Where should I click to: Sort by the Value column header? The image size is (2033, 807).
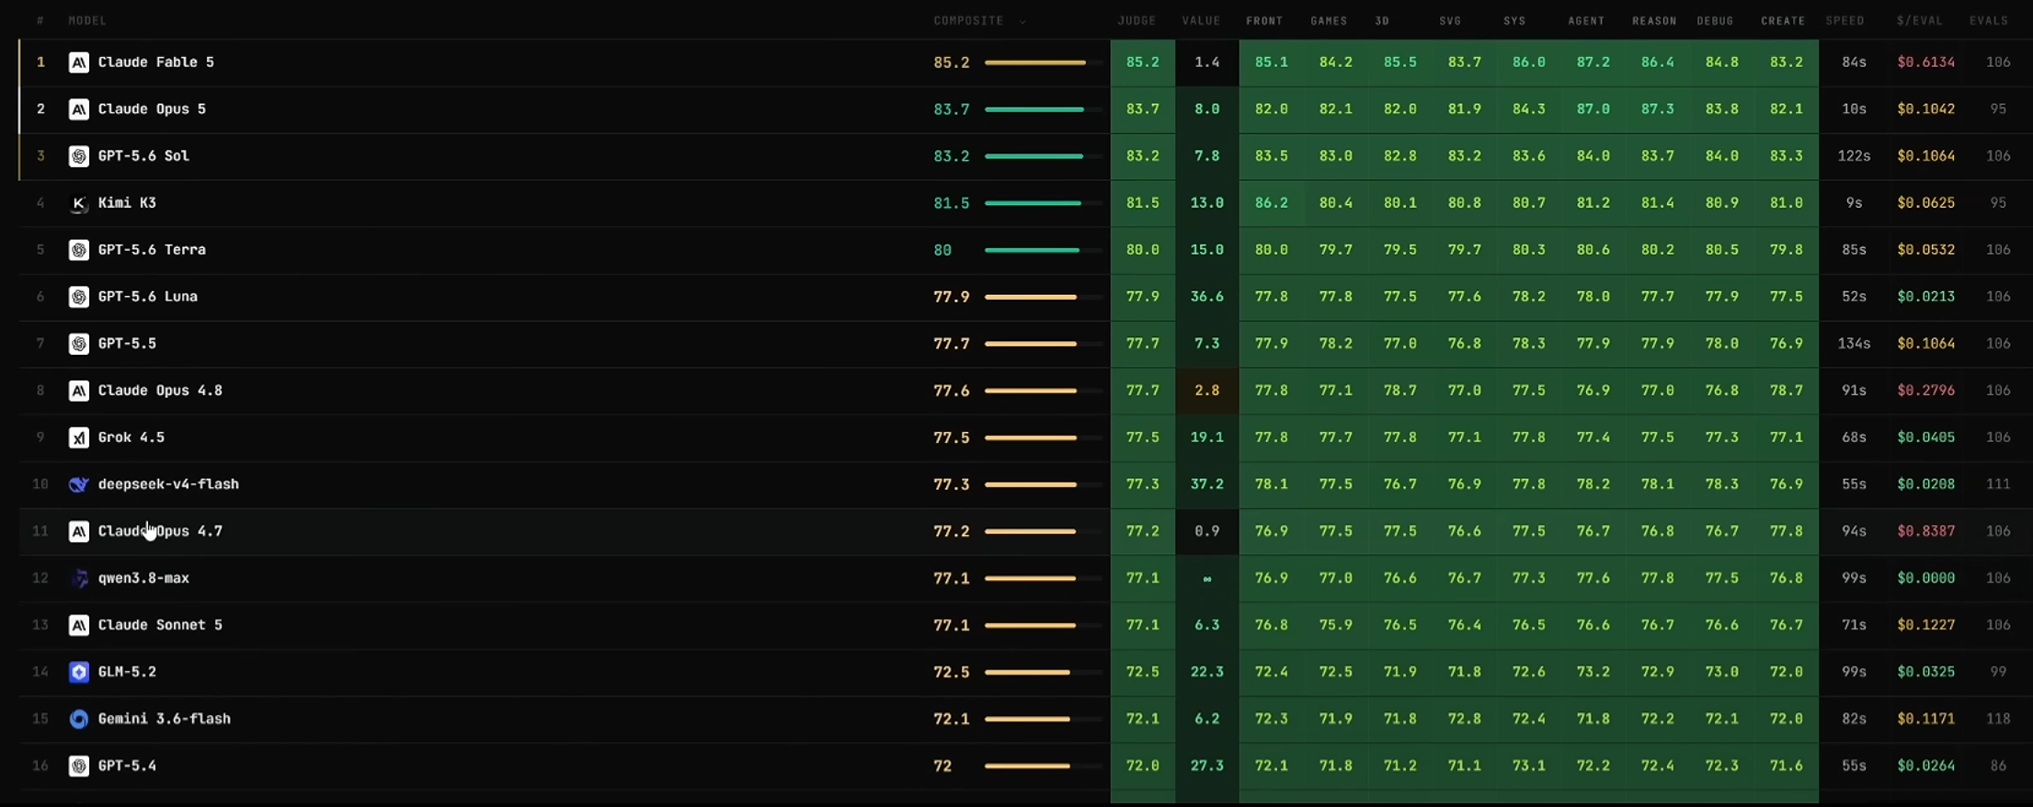point(1201,20)
